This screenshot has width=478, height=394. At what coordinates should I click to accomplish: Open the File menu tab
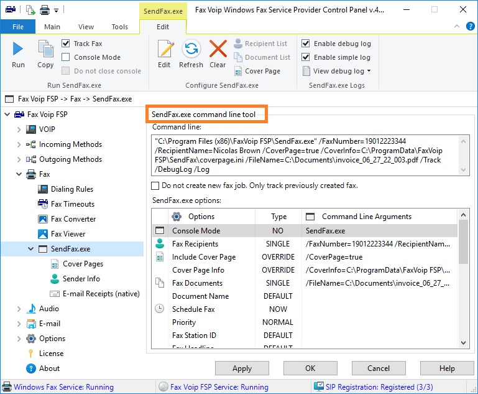[x=18, y=27]
